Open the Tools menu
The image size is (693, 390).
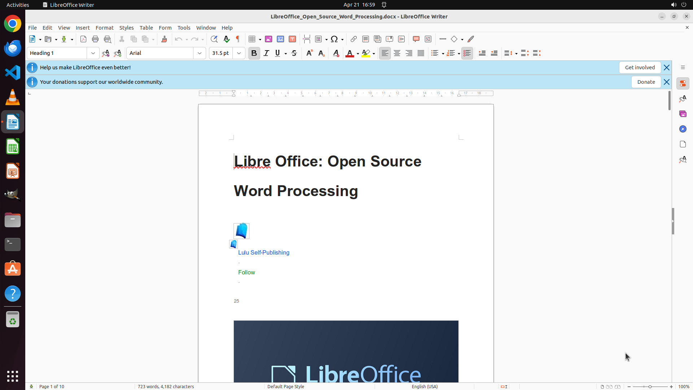coord(184,27)
